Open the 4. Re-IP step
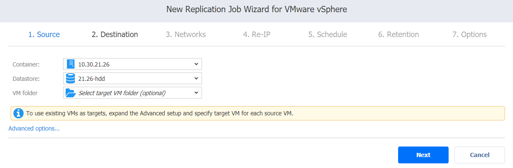This screenshot has width=513, height=168. click(x=257, y=35)
